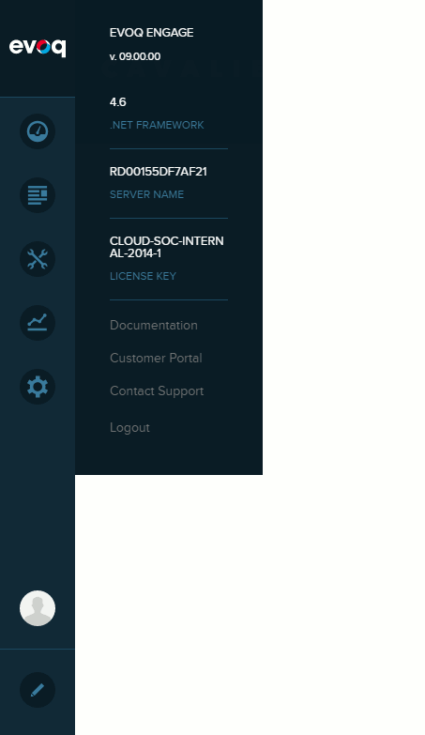Image resolution: width=425 pixels, height=735 pixels.
Task: Click the SERVER NAME label
Action: pyautogui.click(x=146, y=194)
